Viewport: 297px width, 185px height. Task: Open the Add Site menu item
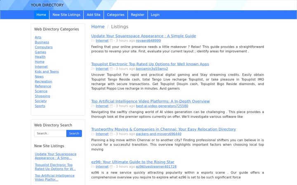[x=94, y=15]
